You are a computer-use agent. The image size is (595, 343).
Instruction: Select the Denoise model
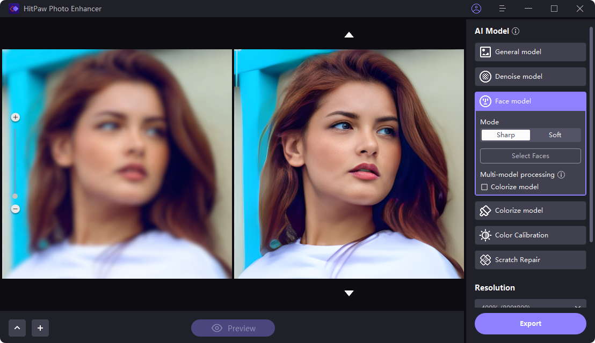click(529, 76)
